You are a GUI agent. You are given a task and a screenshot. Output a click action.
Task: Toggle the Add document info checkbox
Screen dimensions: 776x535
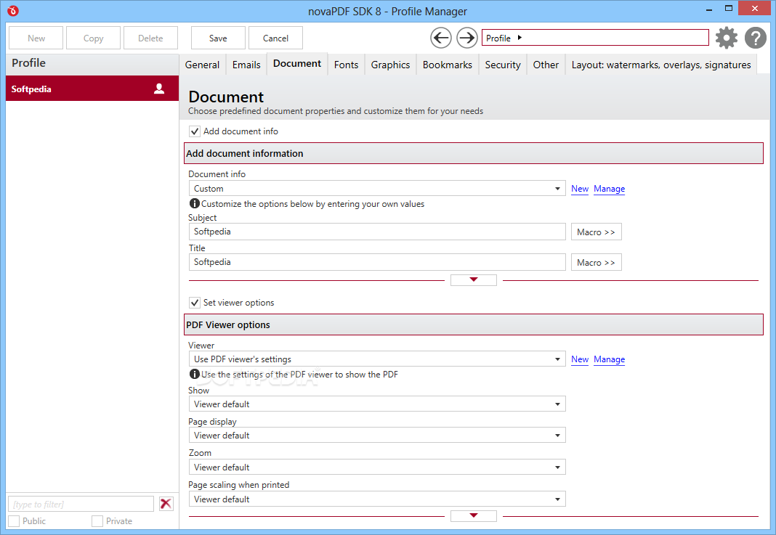(x=195, y=131)
